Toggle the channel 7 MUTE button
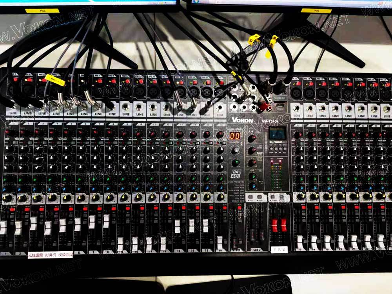392x294 pixels. point(100,209)
